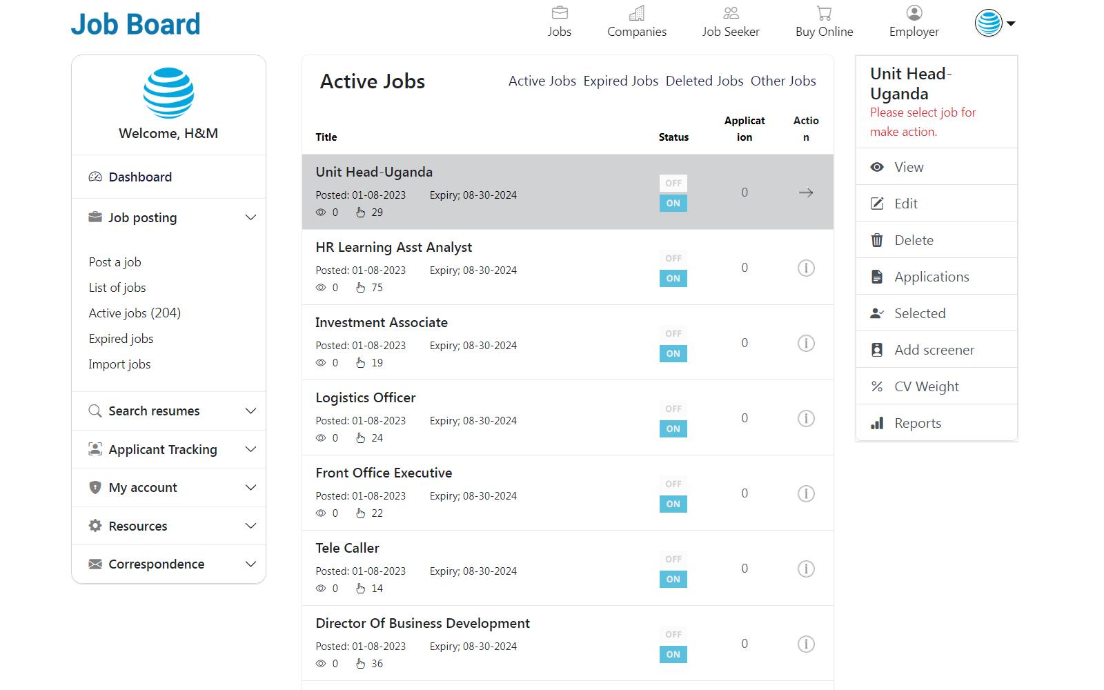The width and height of the screenshot is (1104, 690).
Task: Click the Delete trash icon in the action panel
Action: point(877,239)
